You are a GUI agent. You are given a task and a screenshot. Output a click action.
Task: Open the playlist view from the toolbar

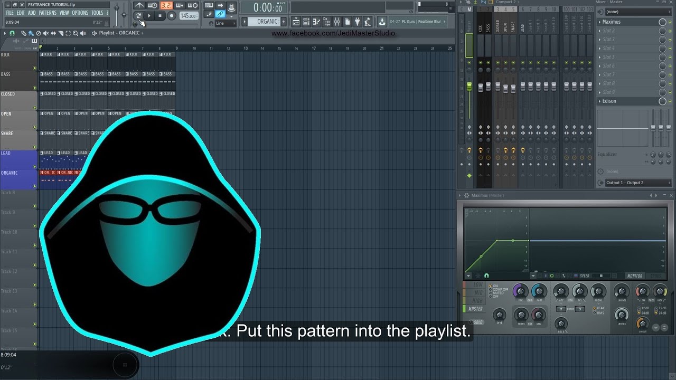pos(296,22)
